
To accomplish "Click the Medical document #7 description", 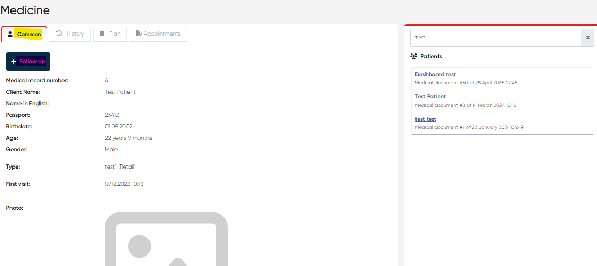I will (469, 127).
